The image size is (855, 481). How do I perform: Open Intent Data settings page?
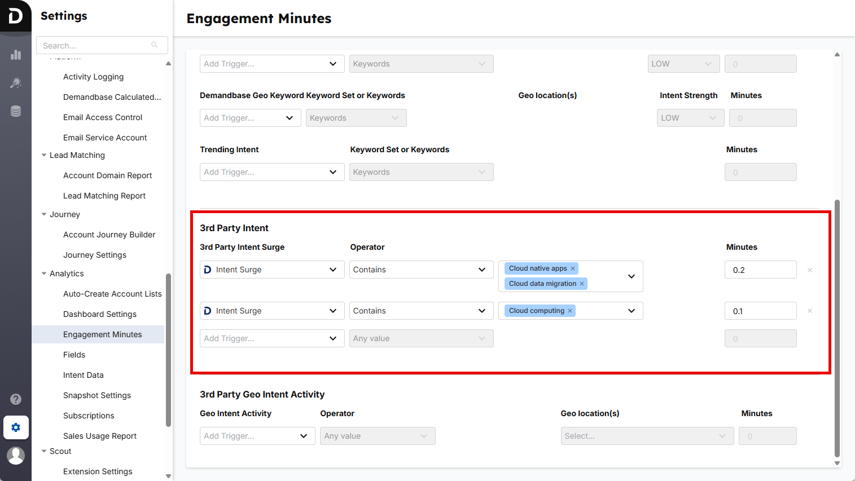tap(84, 375)
